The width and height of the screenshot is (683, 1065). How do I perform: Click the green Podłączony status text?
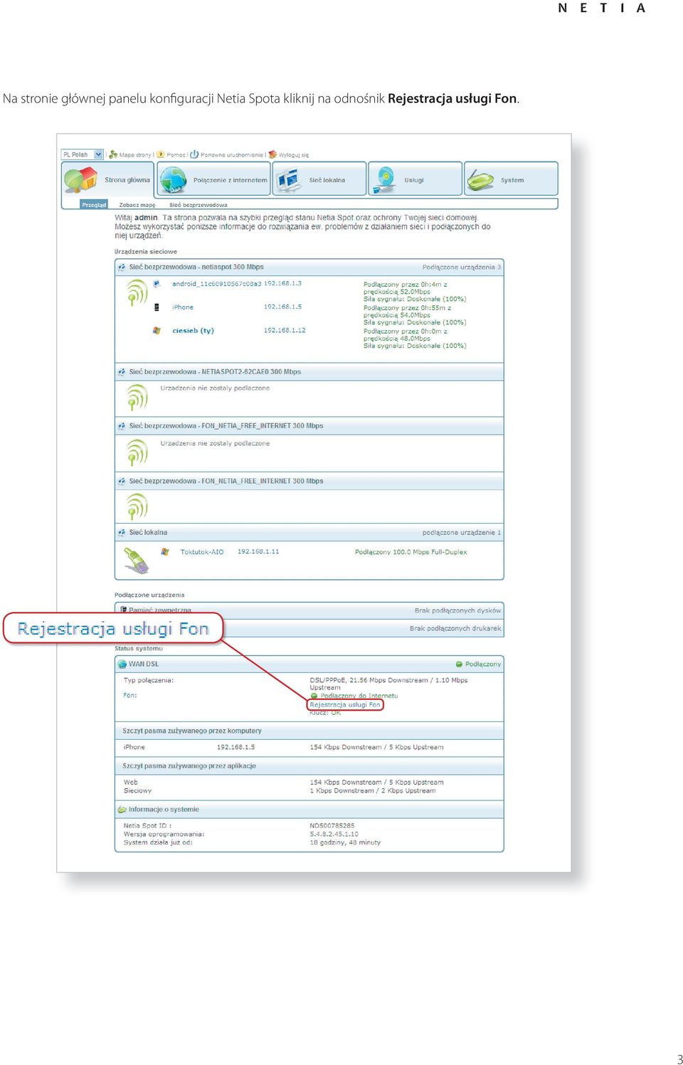(x=483, y=664)
